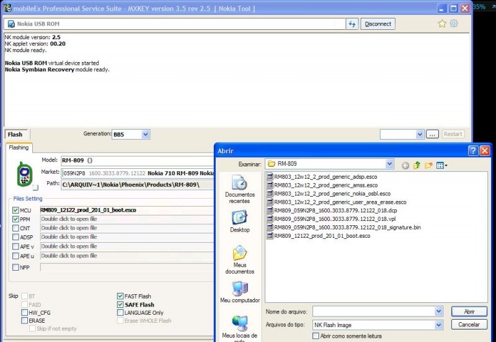This screenshot has height=342, width=496.
Task: Select file RM809_059N2P8_1600.3033.8779.12122_018.dcp
Action: click(x=332, y=210)
